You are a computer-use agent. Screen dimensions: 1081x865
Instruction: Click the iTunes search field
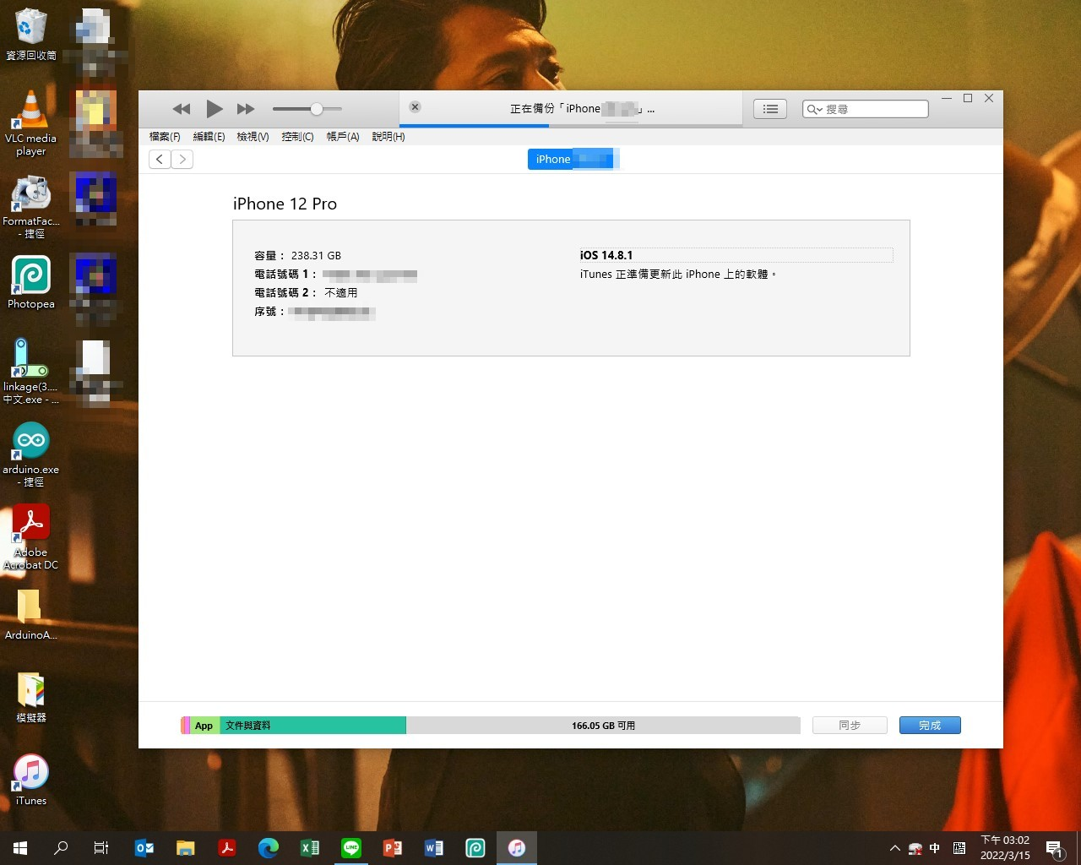[x=866, y=109]
